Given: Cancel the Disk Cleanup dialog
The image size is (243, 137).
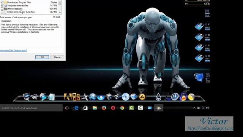Looking at the screenshot, I should click(57, 57).
